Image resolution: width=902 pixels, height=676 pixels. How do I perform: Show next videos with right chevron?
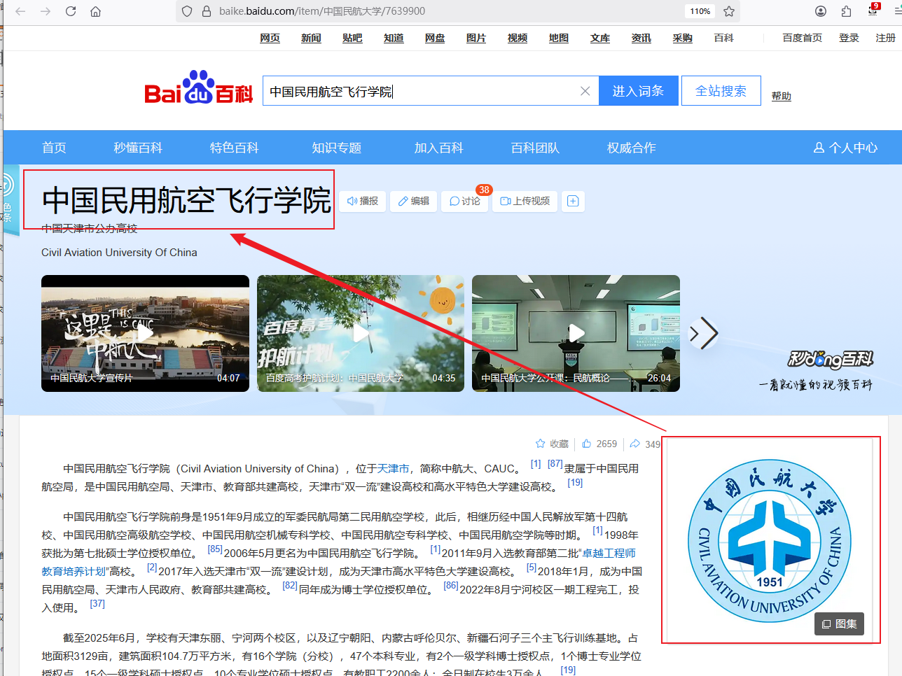pyautogui.click(x=704, y=334)
